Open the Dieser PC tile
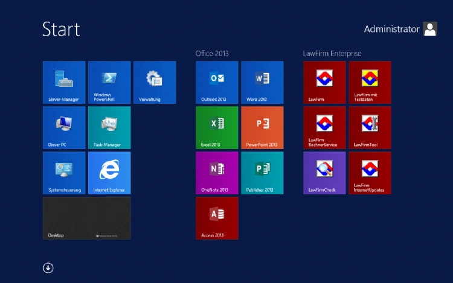This screenshot has height=283, width=453. [x=64, y=127]
